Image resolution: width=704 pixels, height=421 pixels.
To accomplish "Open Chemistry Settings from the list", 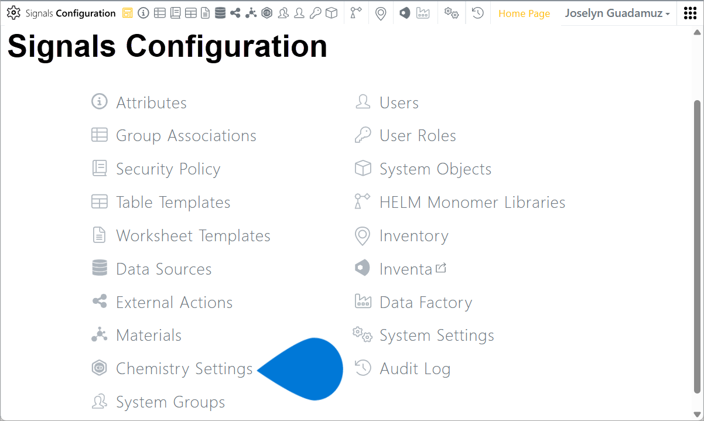I will 184,369.
